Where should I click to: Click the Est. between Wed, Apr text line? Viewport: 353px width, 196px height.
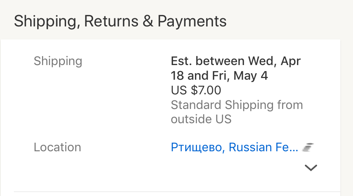[x=236, y=61]
